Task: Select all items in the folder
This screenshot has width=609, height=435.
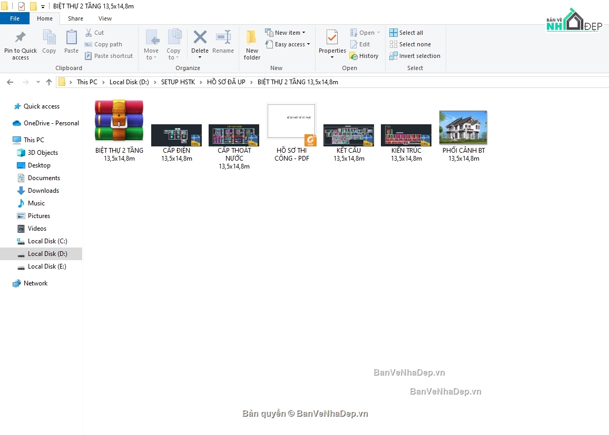Action: point(406,32)
